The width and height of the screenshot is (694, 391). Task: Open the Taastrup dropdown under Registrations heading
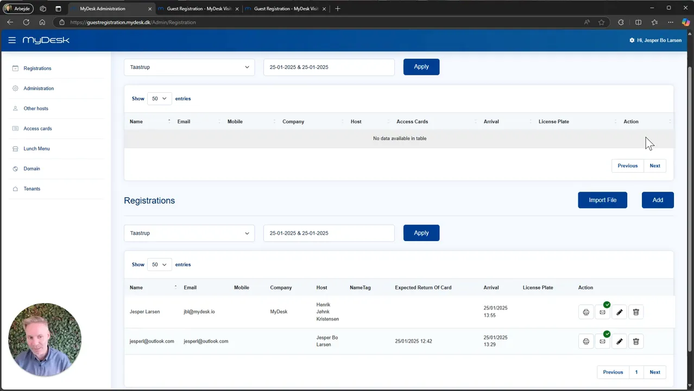tap(189, 233)
